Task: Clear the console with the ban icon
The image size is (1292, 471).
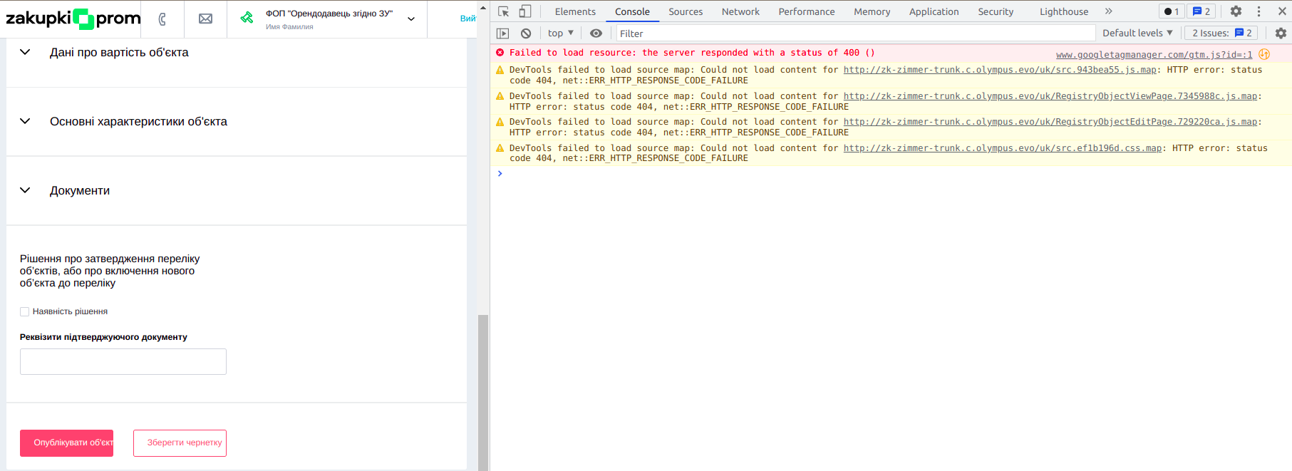Action: [x=526, y=33]
